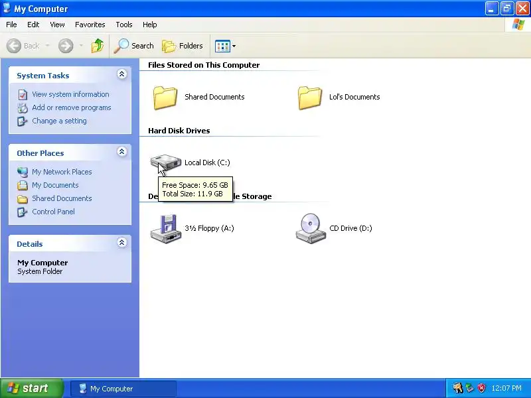The width and height of the screenshot is (531, 398).
Task: Click View system information link
Action: [70, 94]
